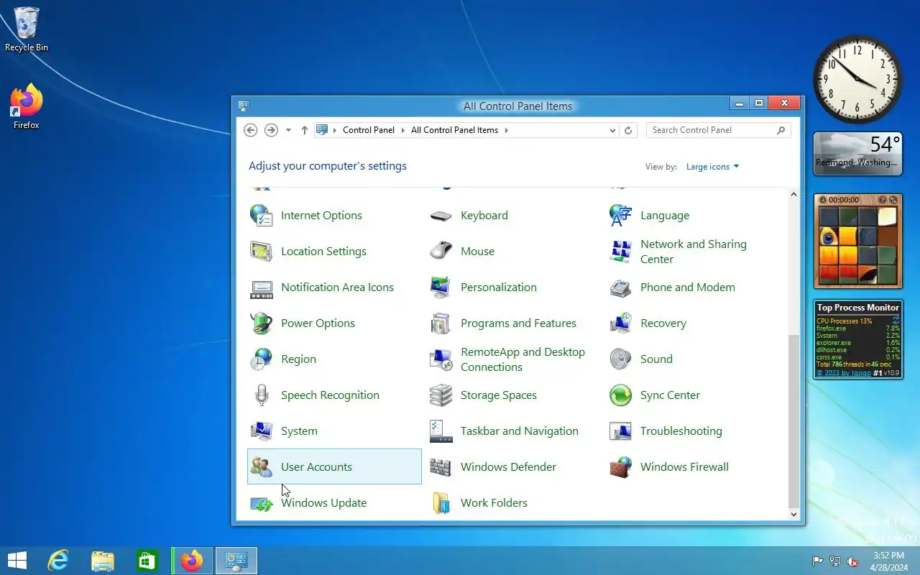
Task: Click the network tray icon
Action: coord(834,561)
